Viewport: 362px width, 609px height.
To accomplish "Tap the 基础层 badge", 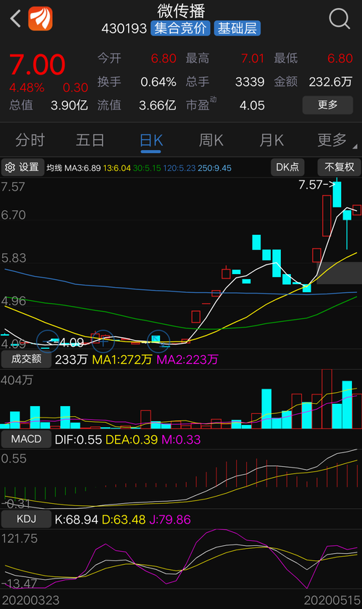I will 237,28.
